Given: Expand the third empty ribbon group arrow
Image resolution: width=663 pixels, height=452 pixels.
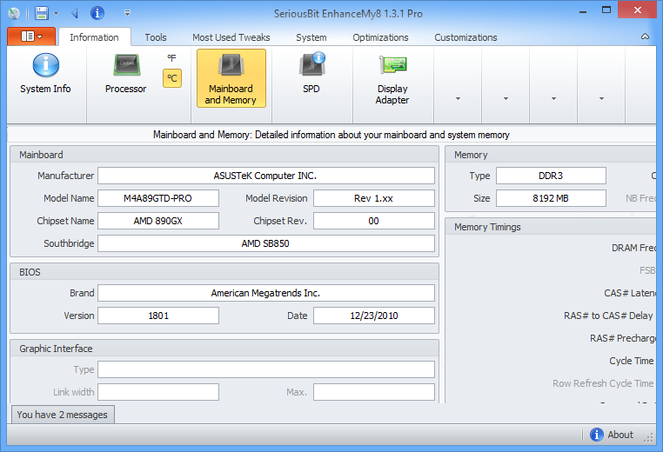Looking at the screenshot, I should pos(553,98).
